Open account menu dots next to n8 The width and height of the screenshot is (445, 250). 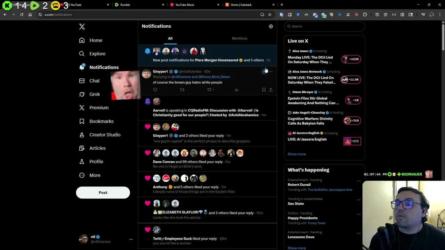tap(131, 239)
